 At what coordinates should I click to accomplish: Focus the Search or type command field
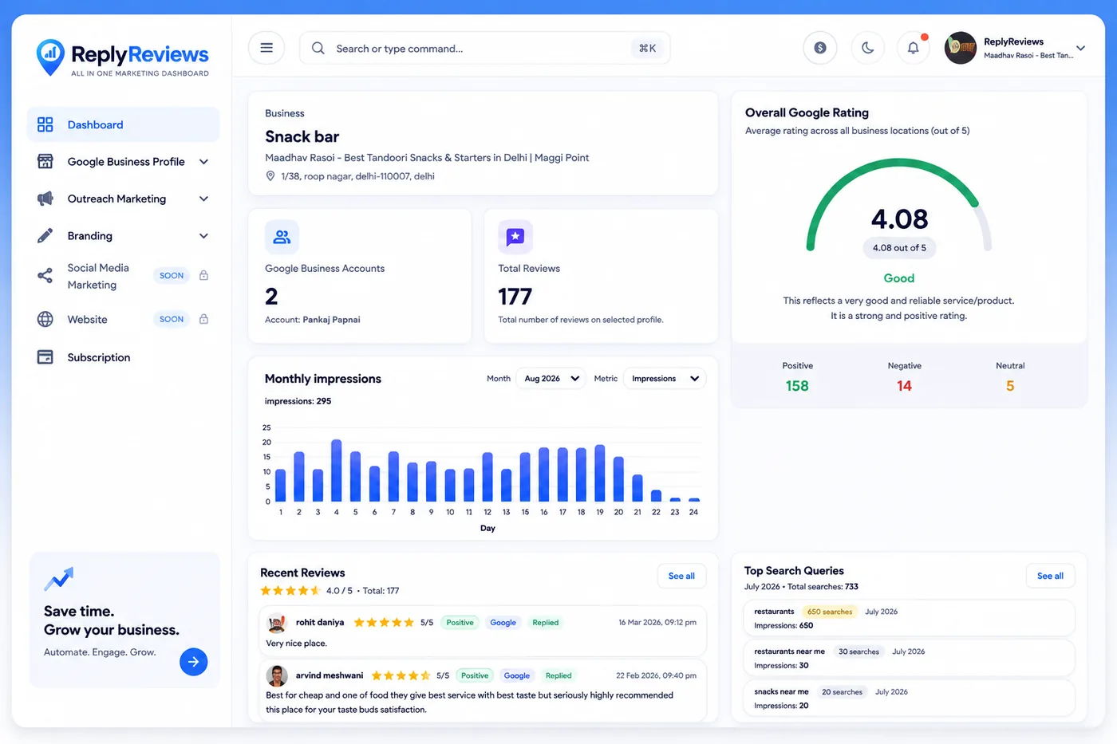pyautogui.click(x=484, y=48)
